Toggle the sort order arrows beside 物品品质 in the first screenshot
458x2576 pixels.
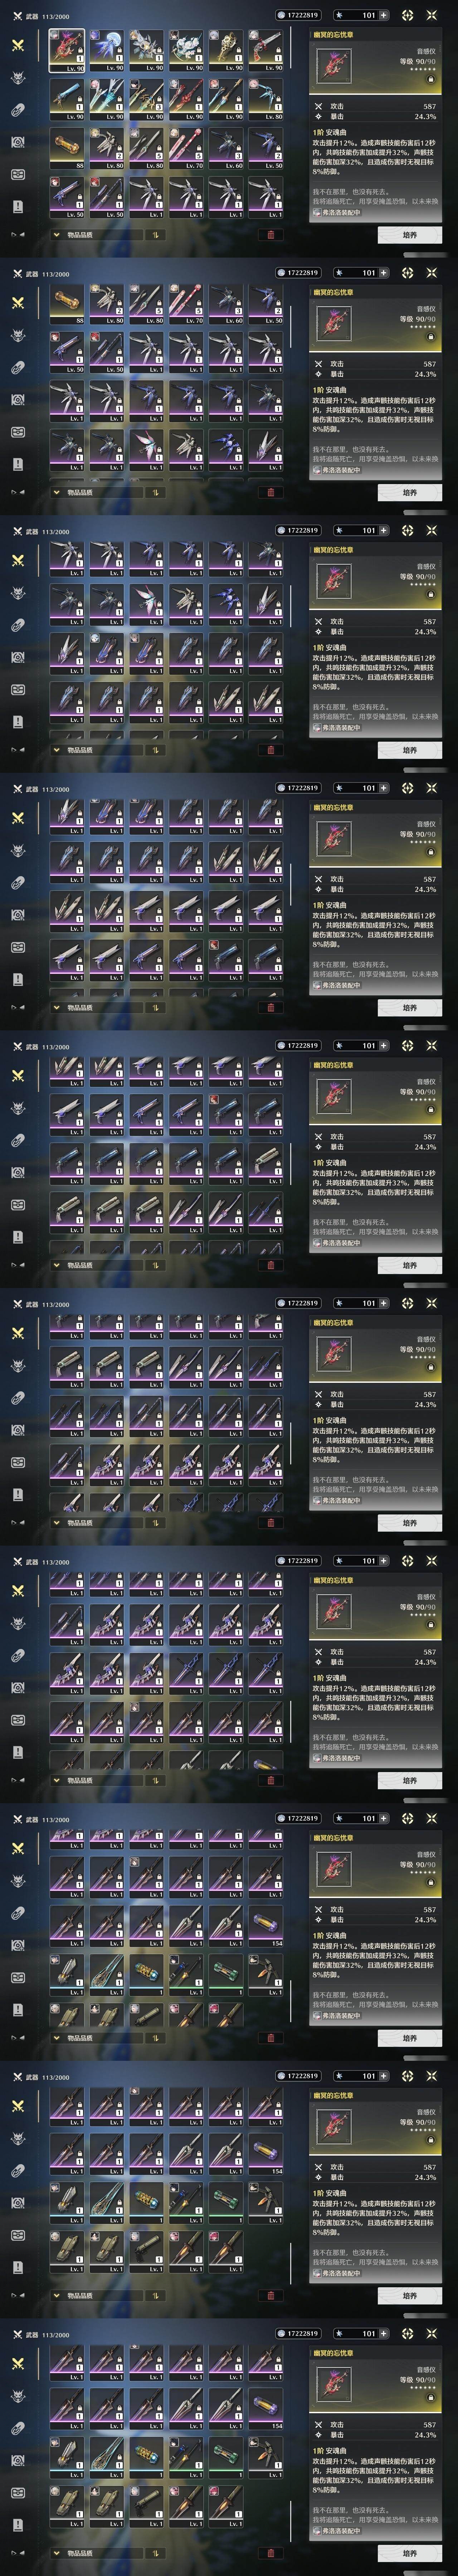pos(155,235)
